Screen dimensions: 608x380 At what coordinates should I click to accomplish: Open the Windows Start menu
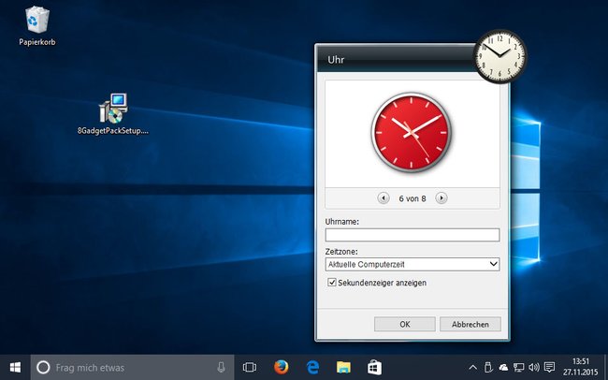click(15, 367)
